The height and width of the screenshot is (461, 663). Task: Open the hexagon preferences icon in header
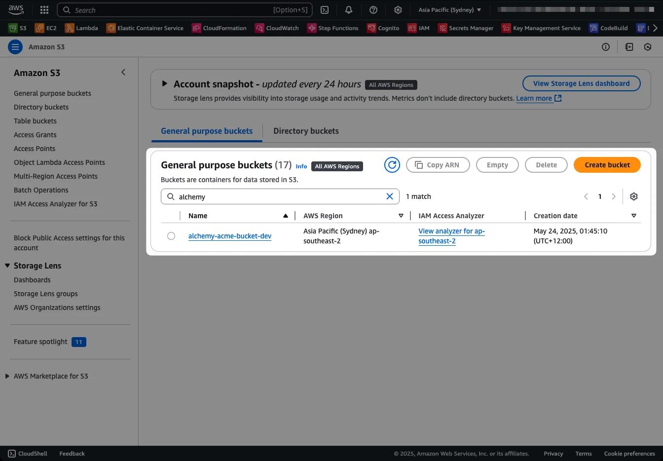click(x=648, y=47)
